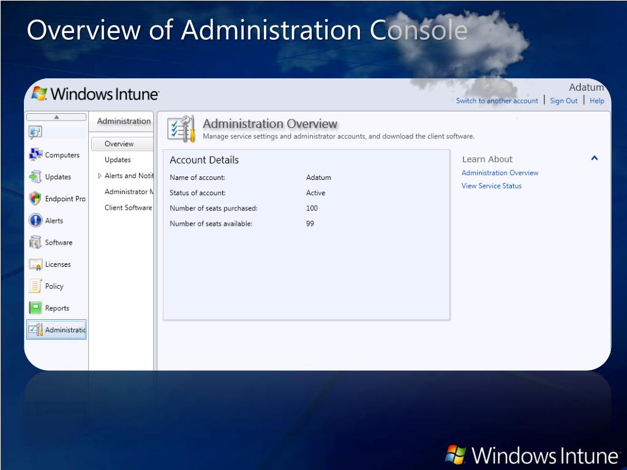Select Updates in Administration pane

click(118, 160)
